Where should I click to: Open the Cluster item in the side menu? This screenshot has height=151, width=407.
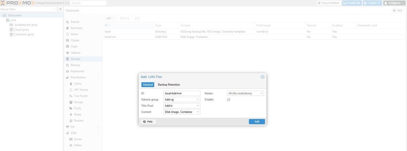(x=75, y=40)
